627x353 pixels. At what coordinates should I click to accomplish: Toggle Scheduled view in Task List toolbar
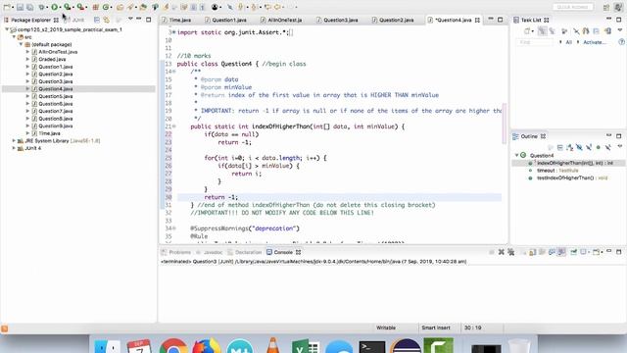click(x=552, y=30)
